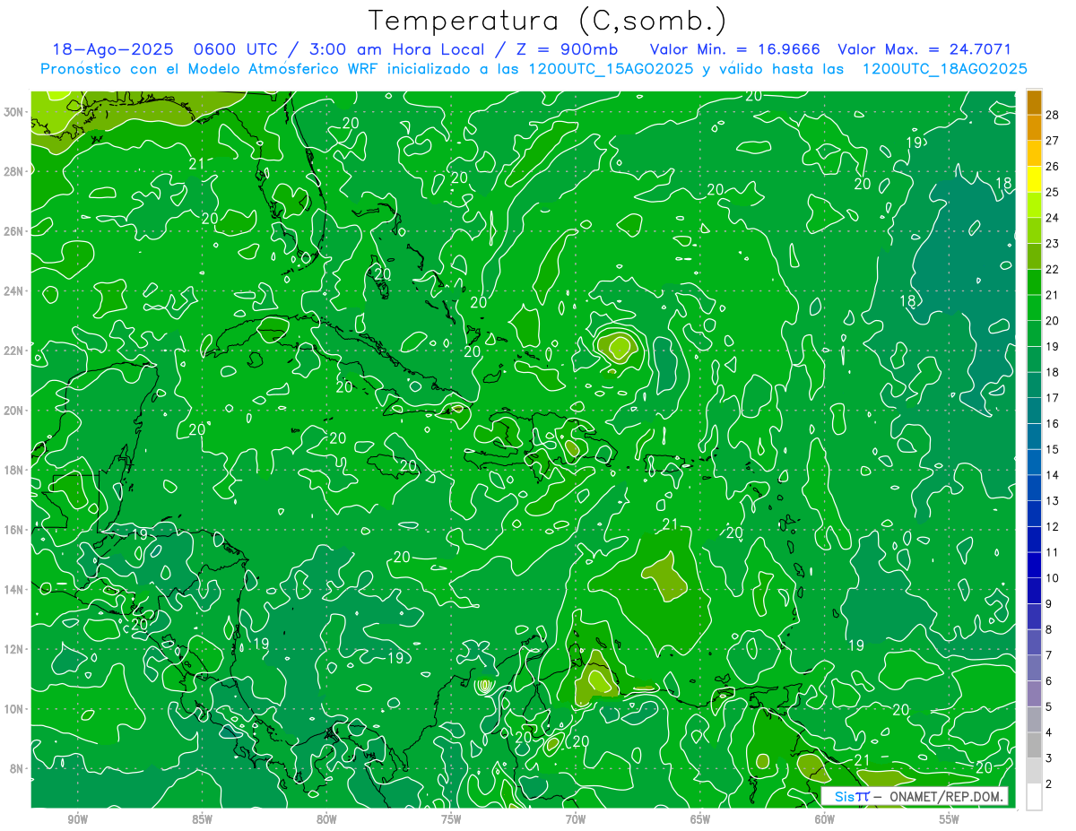Click the "70W" longitude axis label
Viewport: 1076px width, 831px height.
(576, 819)
